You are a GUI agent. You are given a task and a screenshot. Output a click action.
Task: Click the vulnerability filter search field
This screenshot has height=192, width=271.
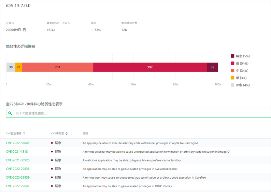point(137,113)
